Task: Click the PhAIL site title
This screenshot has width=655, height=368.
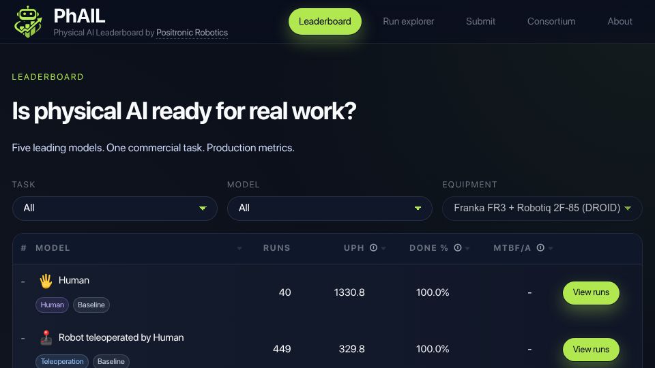Action: pyautogui.click(x=79, y=16)
